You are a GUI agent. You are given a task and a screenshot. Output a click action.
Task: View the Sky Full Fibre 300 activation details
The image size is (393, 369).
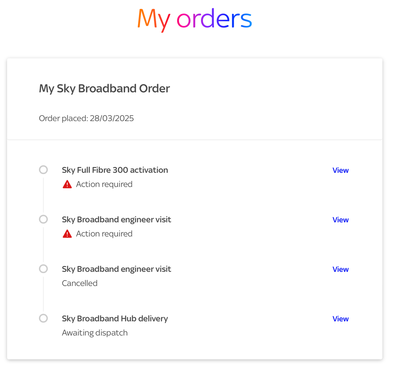(x=340, y=170)
